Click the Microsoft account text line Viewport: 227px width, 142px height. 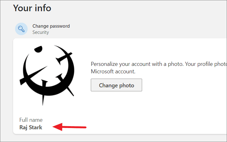click(113, 71)
